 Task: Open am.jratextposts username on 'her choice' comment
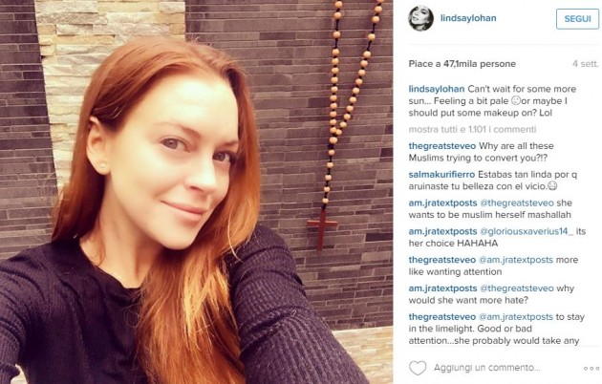click(442, 231)
